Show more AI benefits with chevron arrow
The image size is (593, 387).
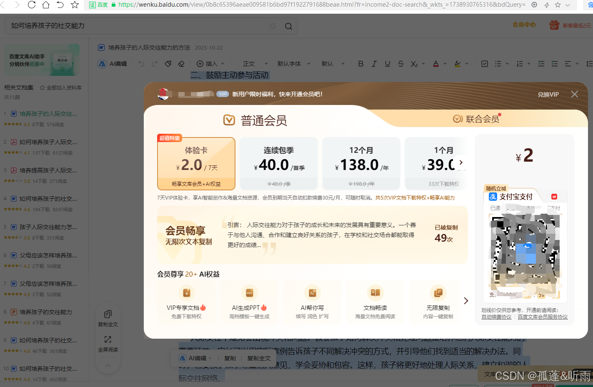466,300
